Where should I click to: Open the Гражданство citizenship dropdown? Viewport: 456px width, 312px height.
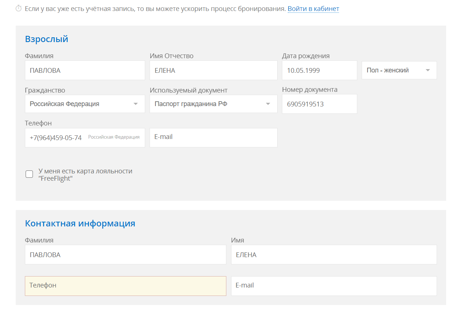click(x=85, y=104)
